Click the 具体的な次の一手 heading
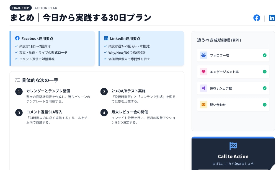 click(40, 80)
